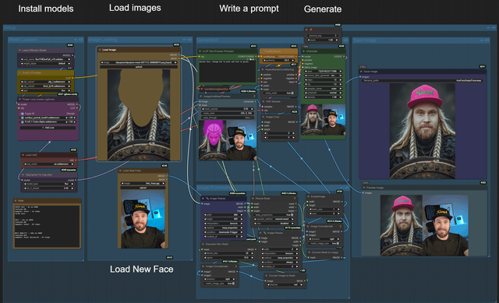Click upload button in Load New Face node
499x303 pixels.
click(143, 188)
